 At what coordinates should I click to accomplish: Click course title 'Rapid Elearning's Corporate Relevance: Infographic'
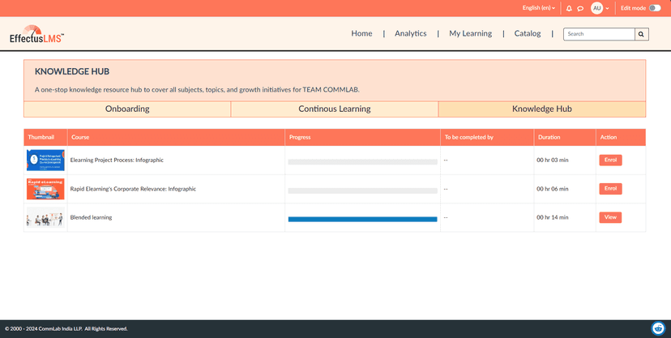point(133,189)
